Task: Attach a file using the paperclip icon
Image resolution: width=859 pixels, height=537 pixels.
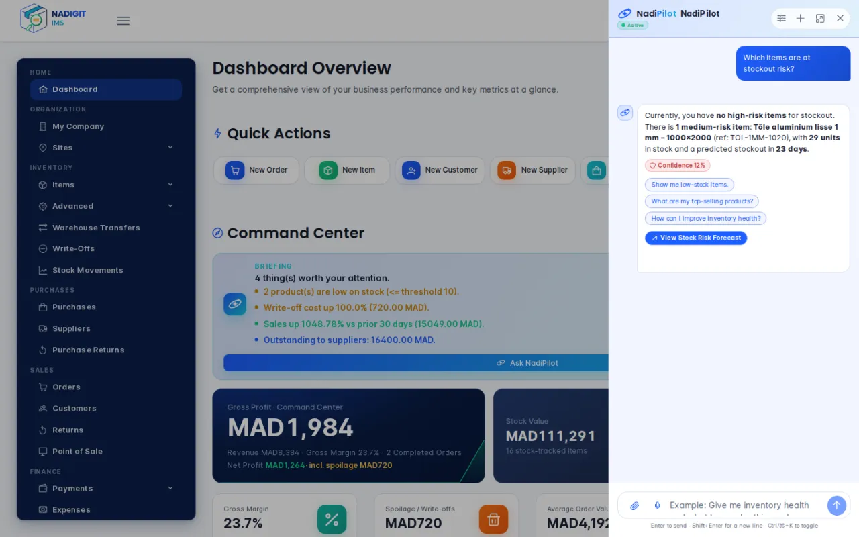Action: click(634, 505)
